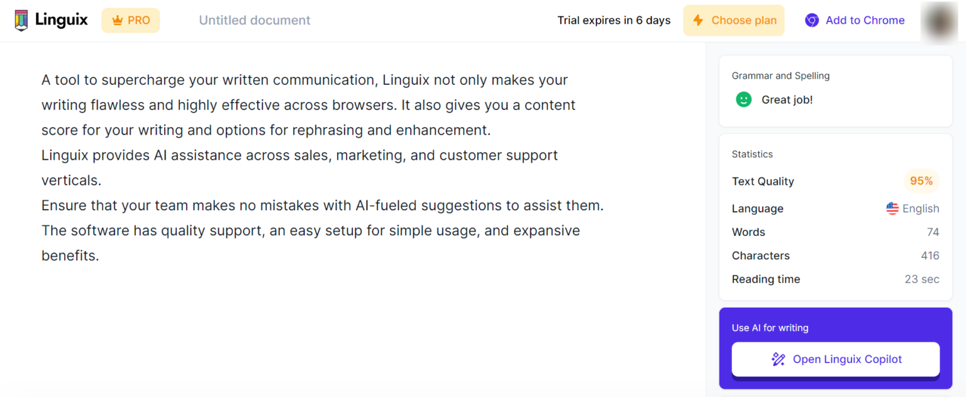Open your profile avatar in the top corner

click(x=940, y=20)
